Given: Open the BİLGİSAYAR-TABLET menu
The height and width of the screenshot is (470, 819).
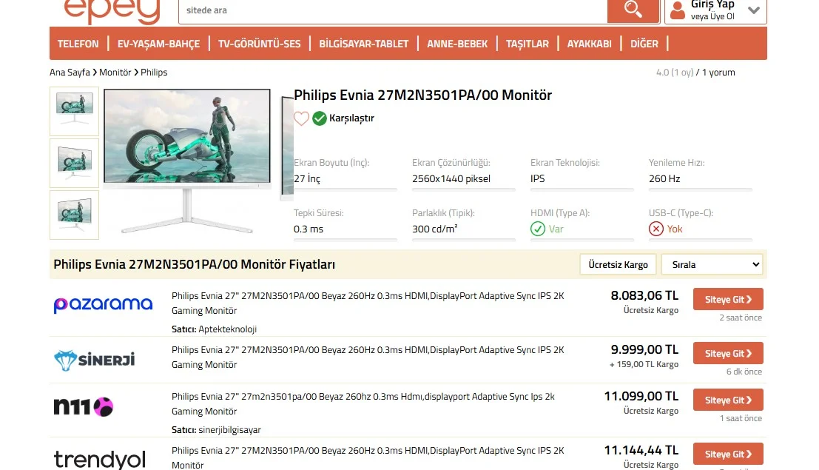Looking at the screenshot, I should [363, 44].
